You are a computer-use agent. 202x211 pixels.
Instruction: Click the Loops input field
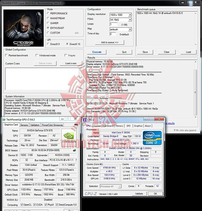coord(114,24)
